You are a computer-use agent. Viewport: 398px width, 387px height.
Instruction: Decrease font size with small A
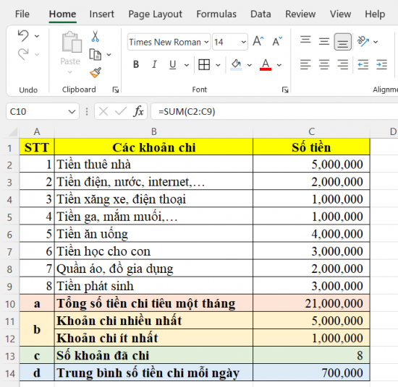pyautogui.click(x=277, y=41)
